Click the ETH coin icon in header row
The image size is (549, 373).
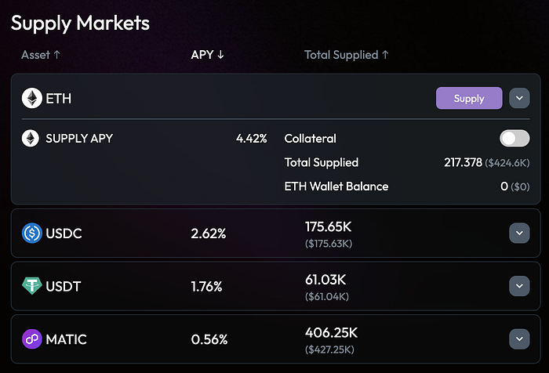click(x=32, y=98)
